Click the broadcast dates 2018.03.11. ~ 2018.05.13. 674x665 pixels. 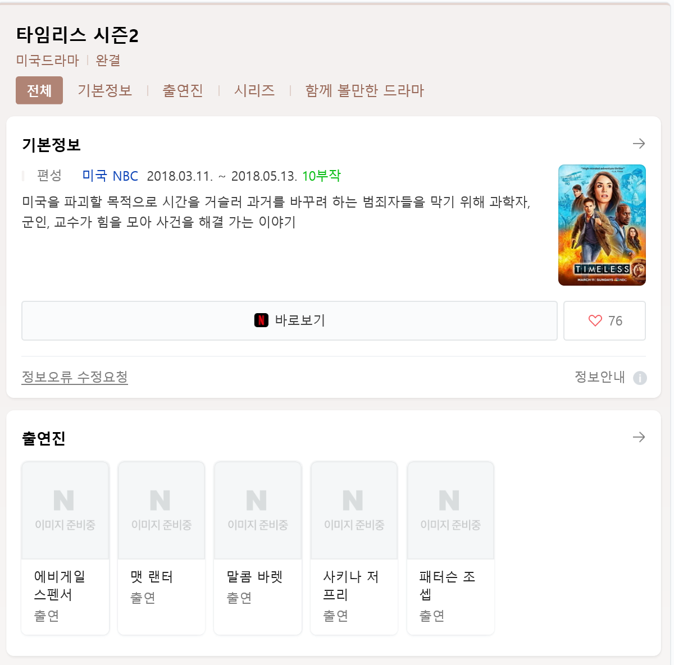[x=222, y=176]
